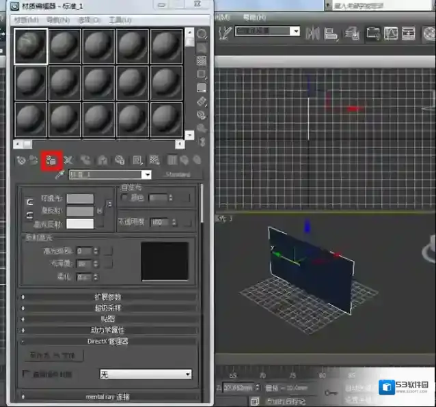Pick material from object with eyedropper
Image resolution: width=436 pixels, height=407 pixels.
tap(59, 175)
